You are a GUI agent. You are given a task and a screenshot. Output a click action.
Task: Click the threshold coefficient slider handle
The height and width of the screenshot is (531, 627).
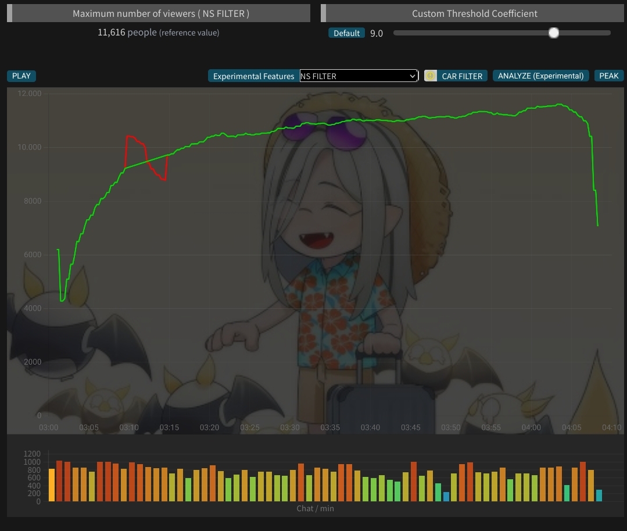point(553,33)
